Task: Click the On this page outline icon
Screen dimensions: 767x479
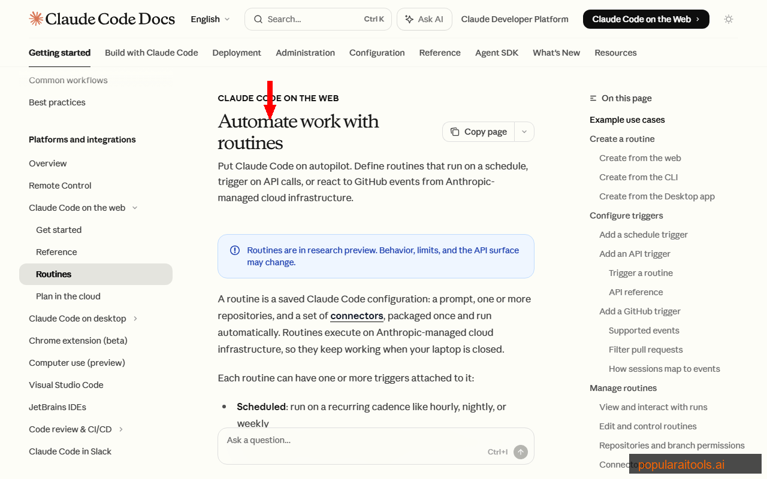Action: click(x=593, y=98)
